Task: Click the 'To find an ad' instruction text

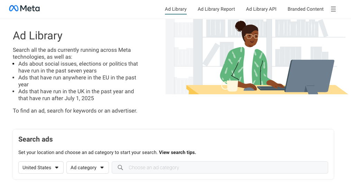Action: click(x=75, y=111)
